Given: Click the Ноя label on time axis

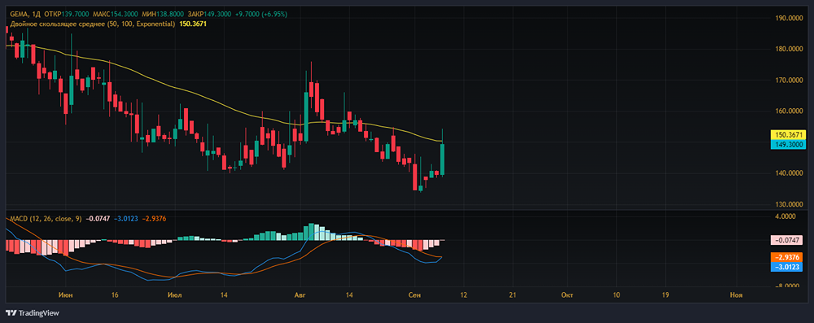Looking at the screenshot, I should tap(736, 295).
